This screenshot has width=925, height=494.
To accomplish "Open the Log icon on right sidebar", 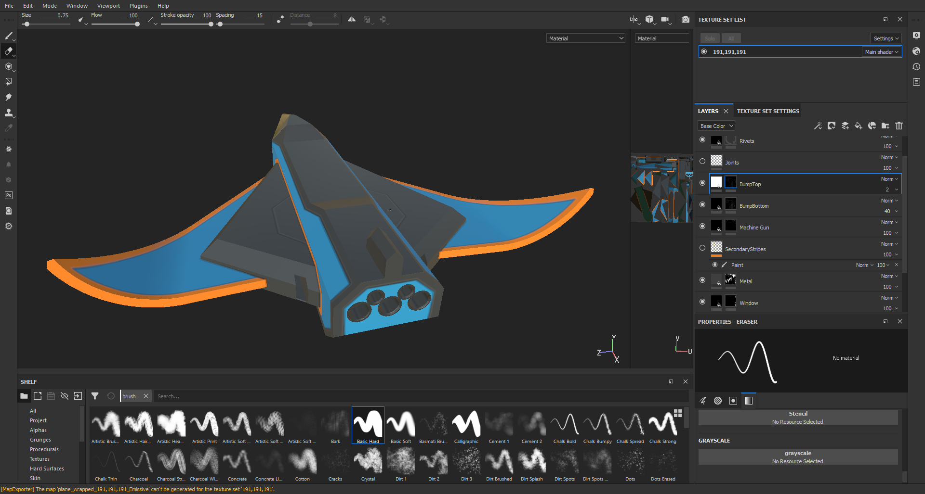I will [916, 82].
